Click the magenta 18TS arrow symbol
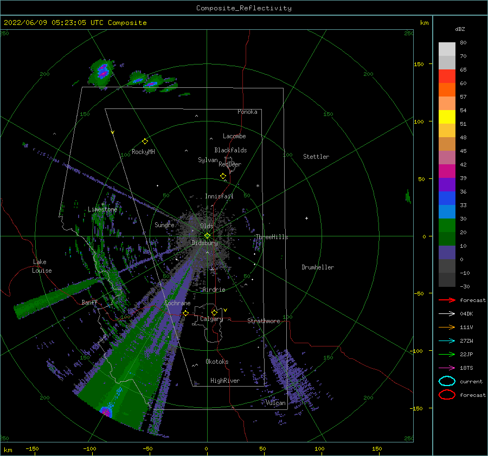Image resolution: width=488 pixels, height=456 pixels. [447, 368]
